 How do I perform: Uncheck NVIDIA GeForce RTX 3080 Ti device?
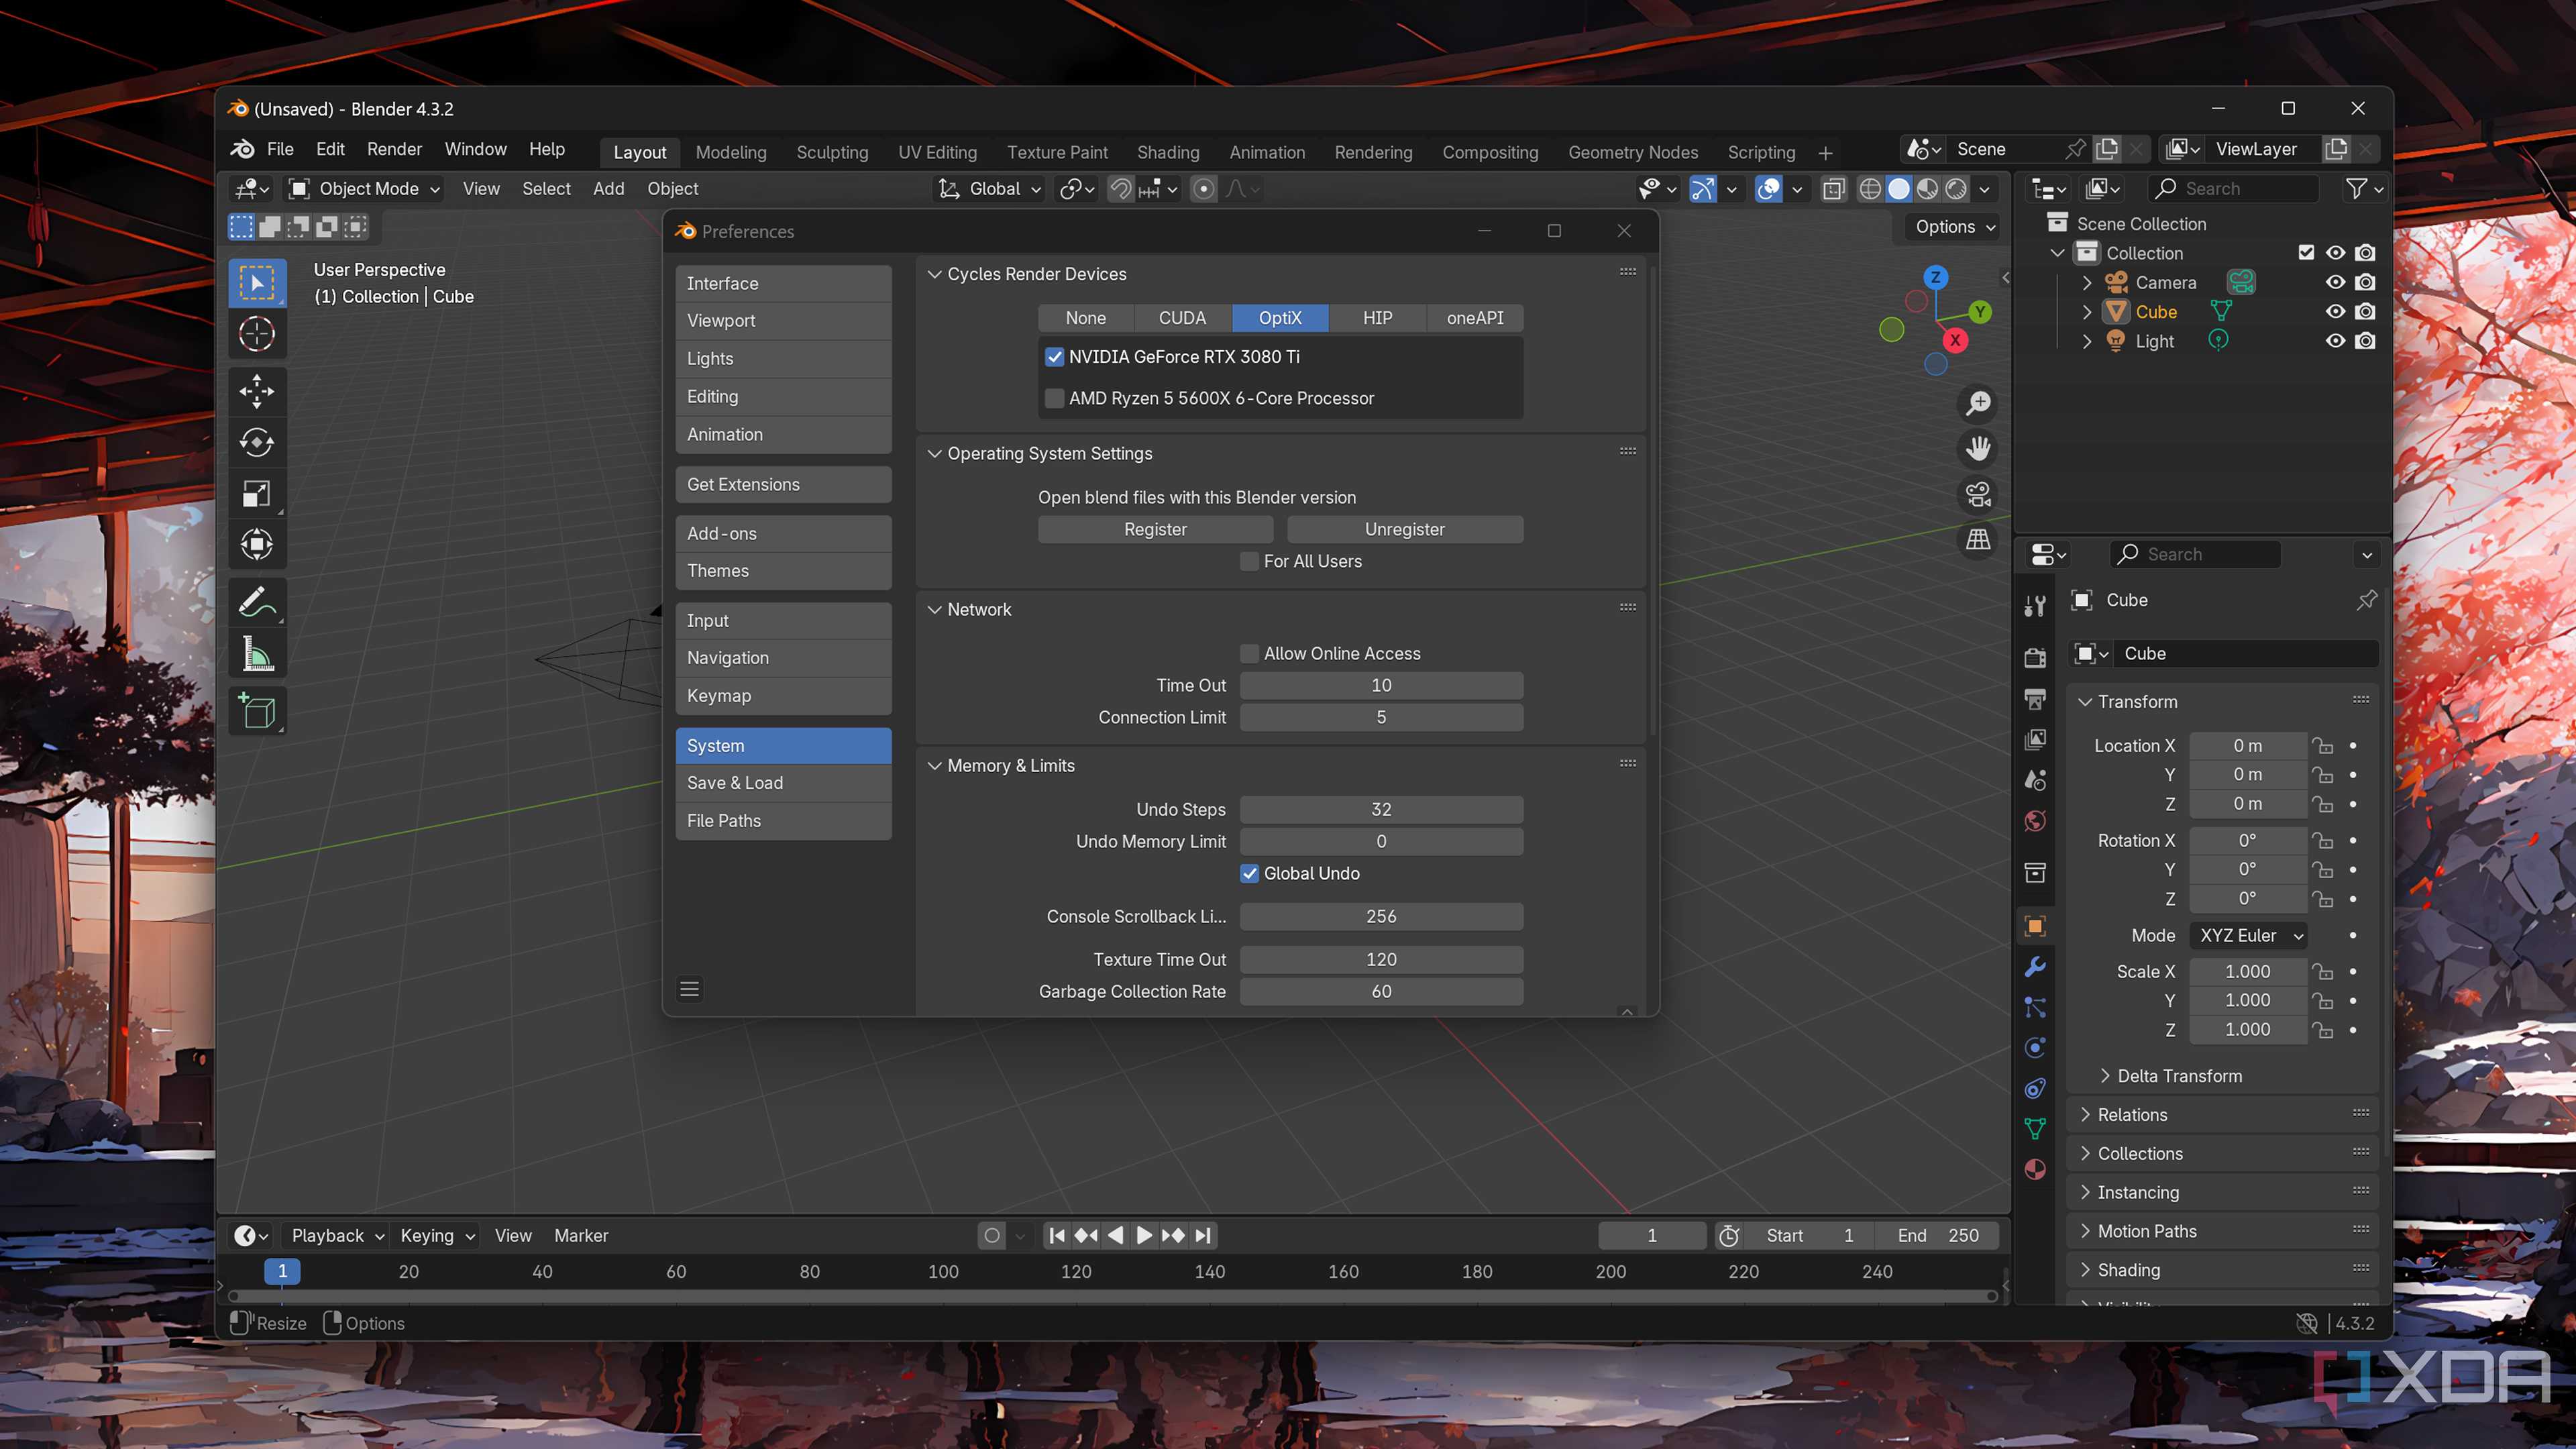click(1054, 357)
